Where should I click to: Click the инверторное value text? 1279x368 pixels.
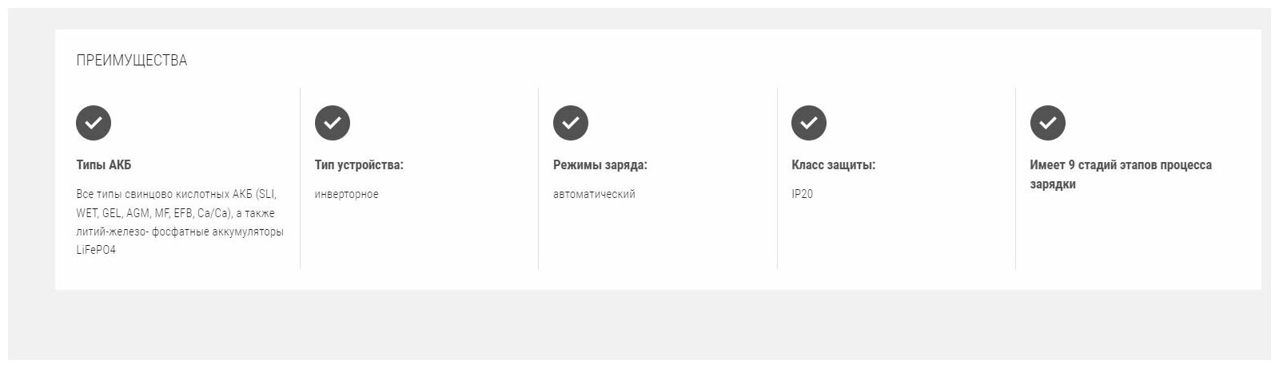point(346,194)
